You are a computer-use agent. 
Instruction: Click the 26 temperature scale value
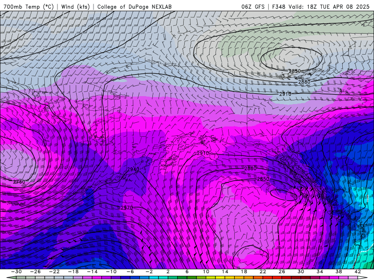click(x=282, y=272)
